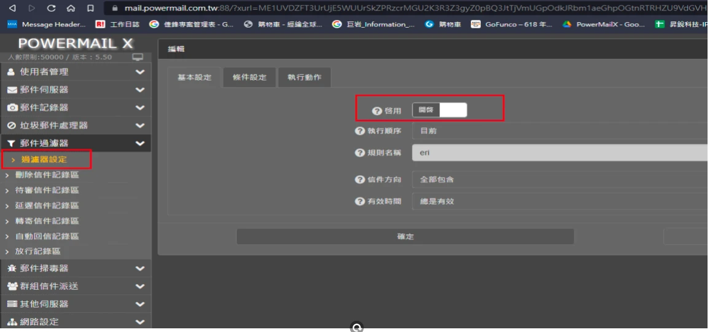Click the help icon next to 有效時間
The width and height of the screenshot is (710, 332).
[x=359, y=201]
